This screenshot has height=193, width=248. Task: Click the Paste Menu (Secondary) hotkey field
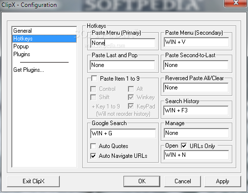(x=196, y=42)
